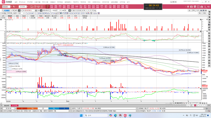Click the star document icon in red toolbar
This screenshot has width=211, height=118.
click(x=32, y=7)
